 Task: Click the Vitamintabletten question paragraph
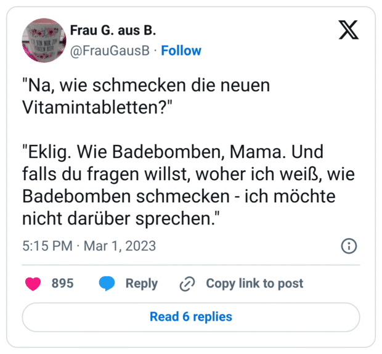coord(146,96)
